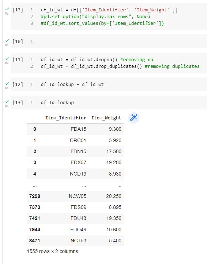Click the green checkmark beside cell [11]

[x=7, y=59]
